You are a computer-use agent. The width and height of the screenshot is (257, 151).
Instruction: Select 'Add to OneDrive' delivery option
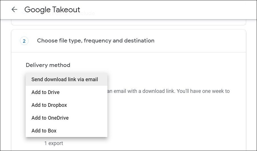click(50, 118)
